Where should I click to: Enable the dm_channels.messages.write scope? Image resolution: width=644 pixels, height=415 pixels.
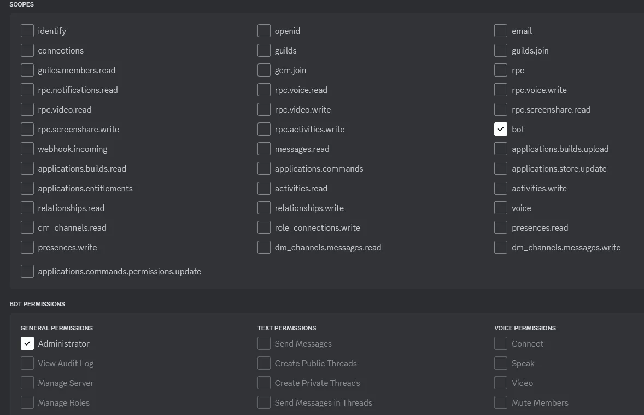(x=500, y=247)
